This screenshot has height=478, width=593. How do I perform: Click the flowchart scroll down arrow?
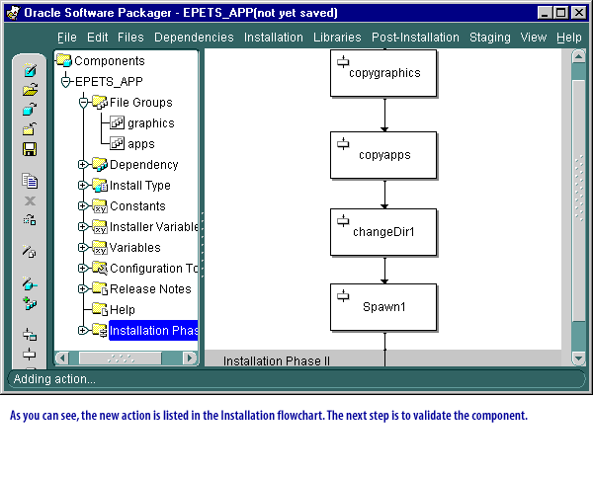(578, 358)
